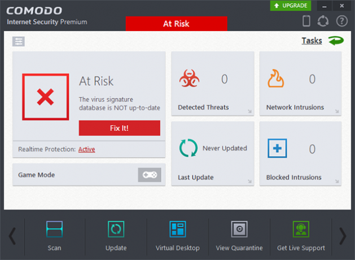Click the green UPGRADE button
The width and height of the screenshot is (355, 260).
[291, 6]
